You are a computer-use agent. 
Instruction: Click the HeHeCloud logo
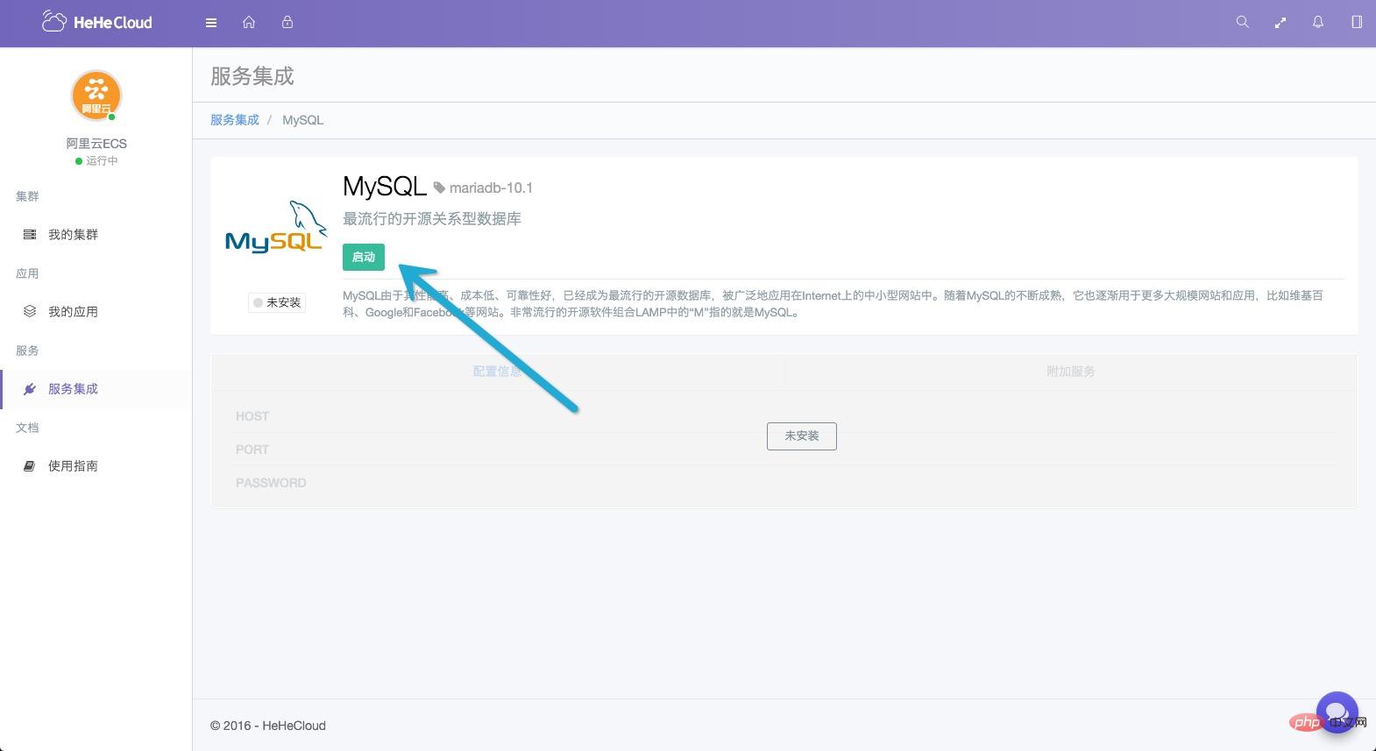point(97,23)
